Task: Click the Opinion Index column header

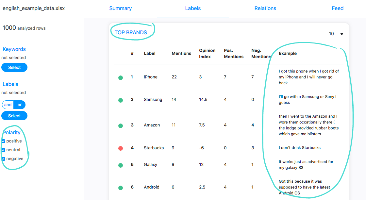Action: tap(207, 54)
